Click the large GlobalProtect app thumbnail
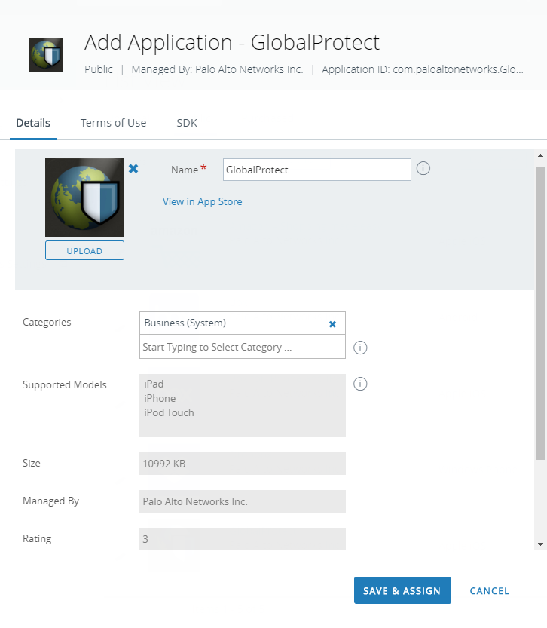 [x=84, y=198]
